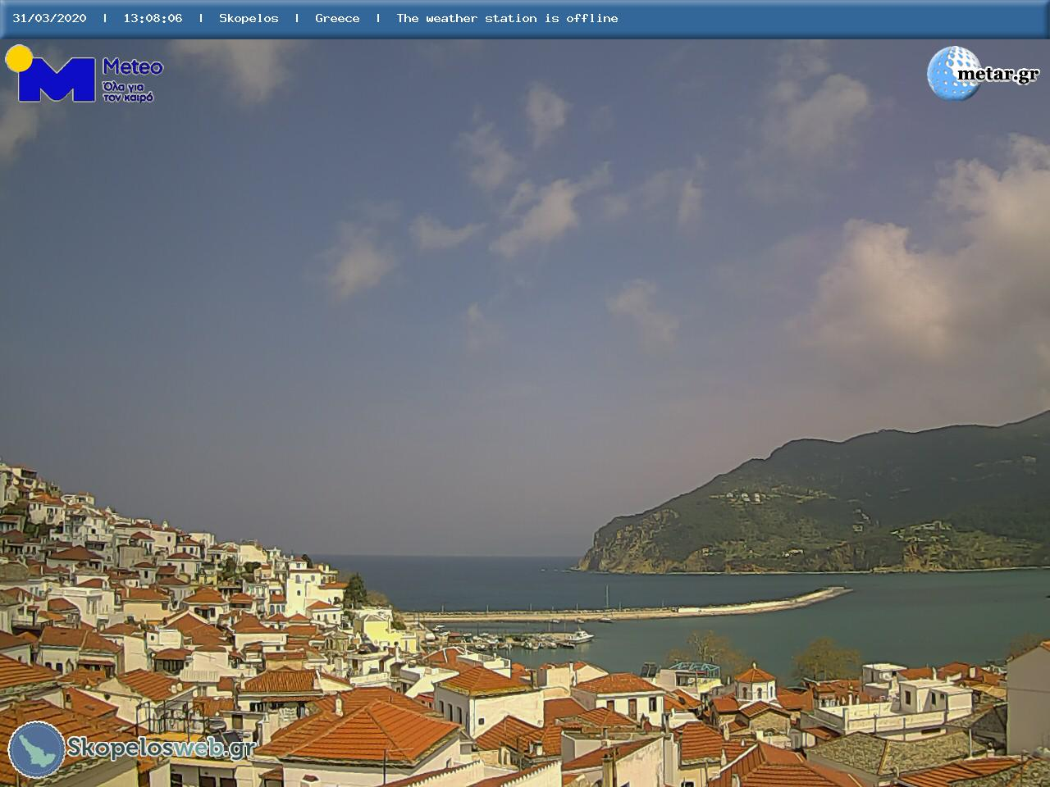The height and width of the screenshot is (787, 1050).
Task: Open the Skopelosweb.gr text link
Action: [161, 748]
